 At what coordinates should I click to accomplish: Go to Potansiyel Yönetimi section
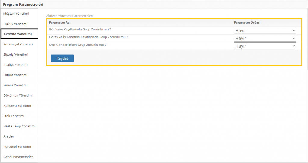tap(18, 44)
